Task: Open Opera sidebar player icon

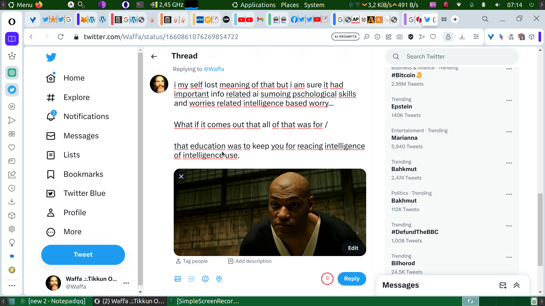Action: (x=12, y=107)
